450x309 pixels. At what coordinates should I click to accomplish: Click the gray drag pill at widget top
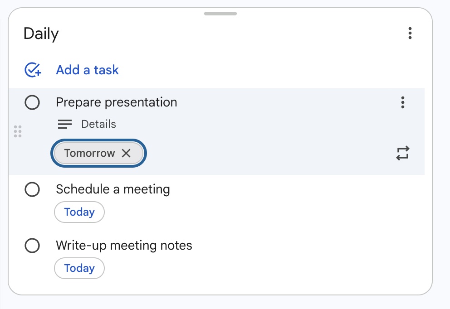[x=220, y=14]
